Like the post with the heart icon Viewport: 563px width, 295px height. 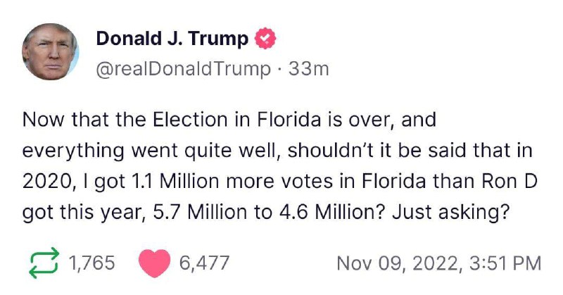click(x=154, y=263)
